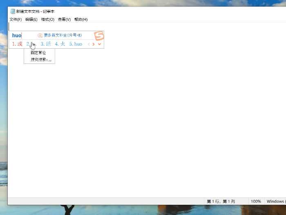This screenshot has height=215, width=286.
Task: Click the huo pinyin input composition text
Action: [x=16, y=36]
